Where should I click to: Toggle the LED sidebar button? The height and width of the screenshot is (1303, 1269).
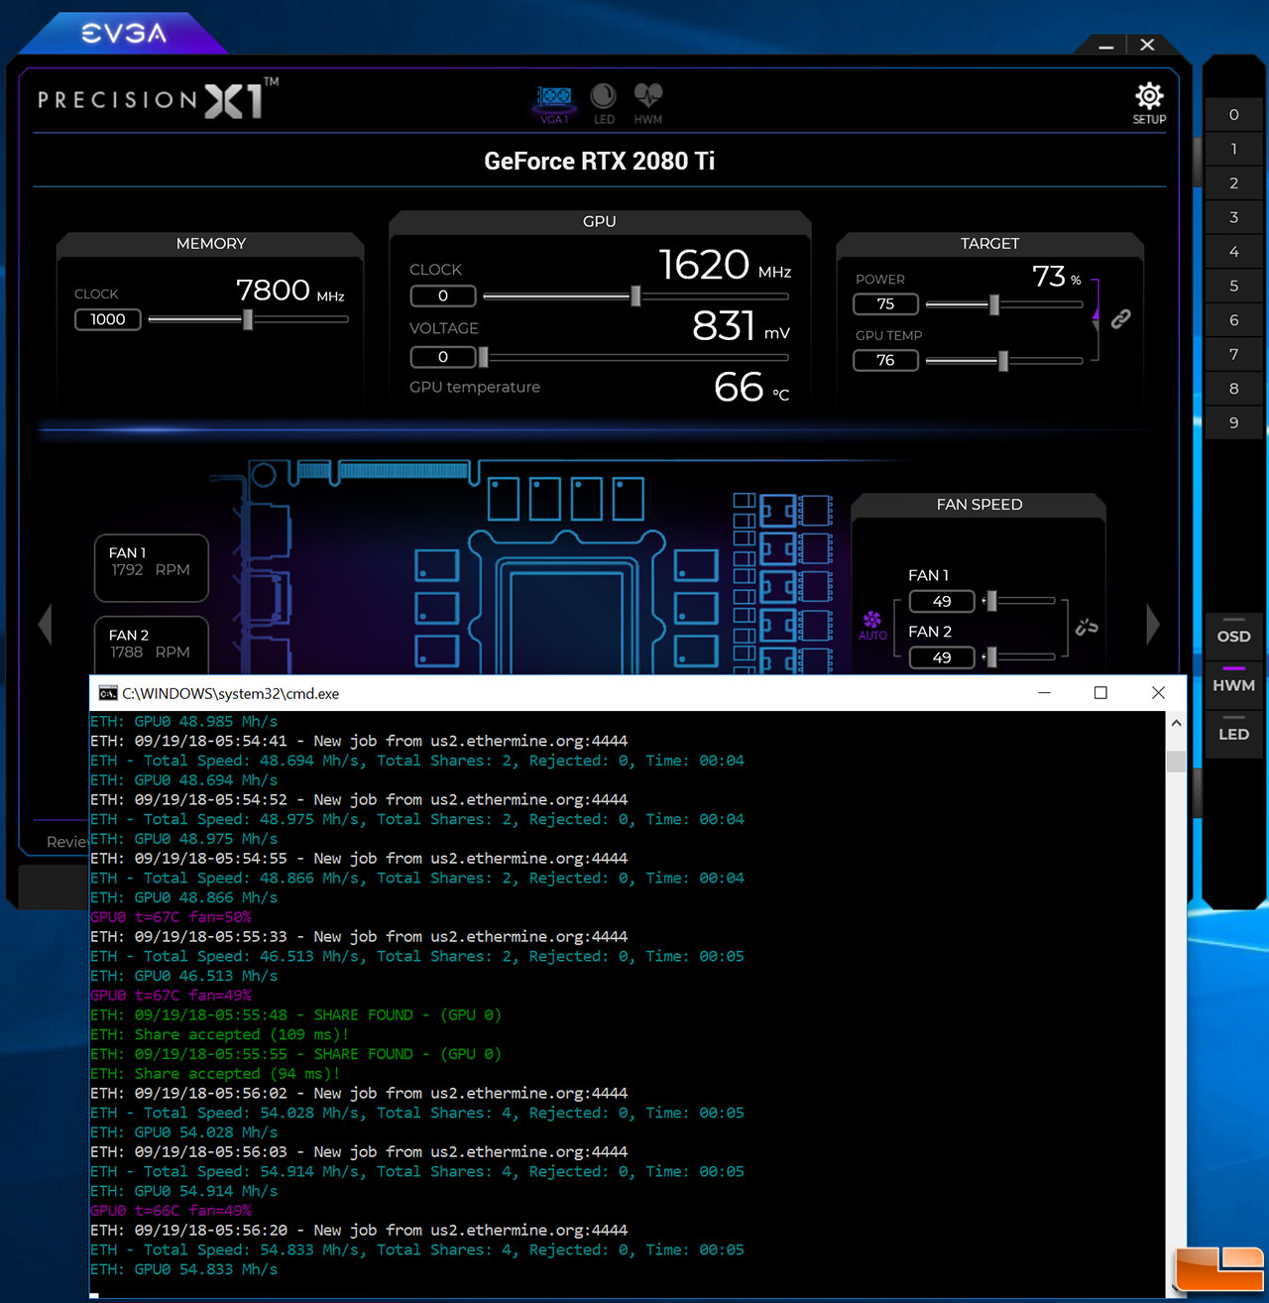pyautogui.click(x=1234, y=734)
